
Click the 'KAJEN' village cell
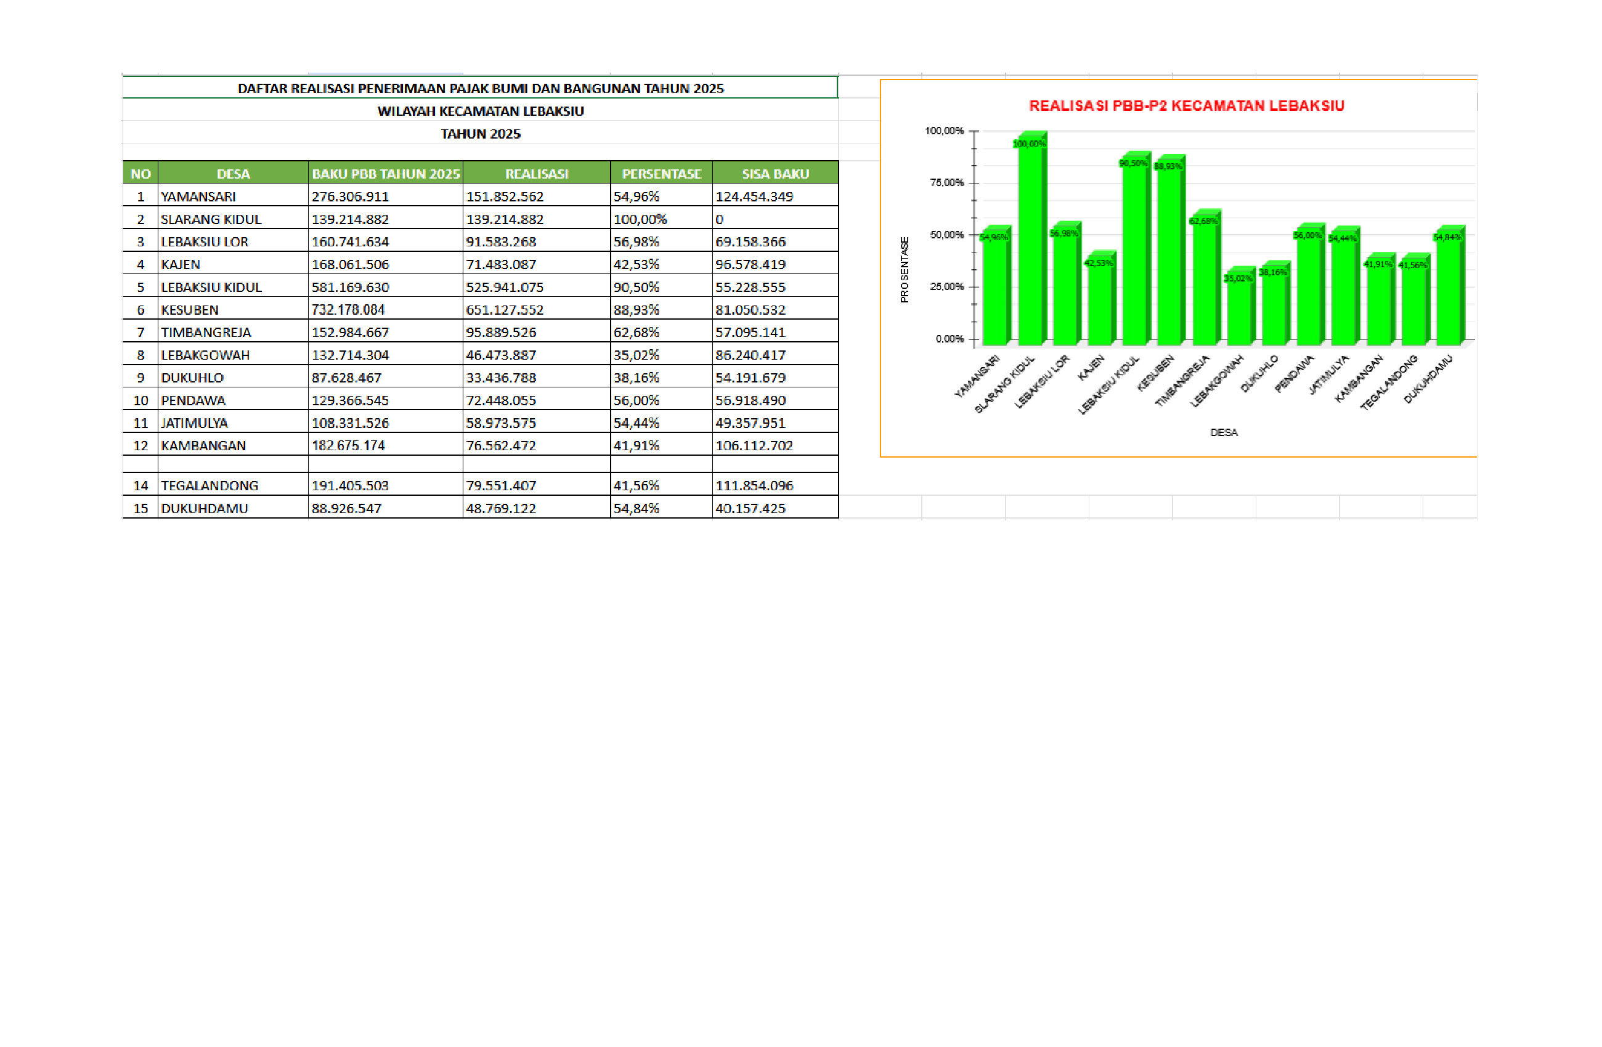(x=233, y=264)
